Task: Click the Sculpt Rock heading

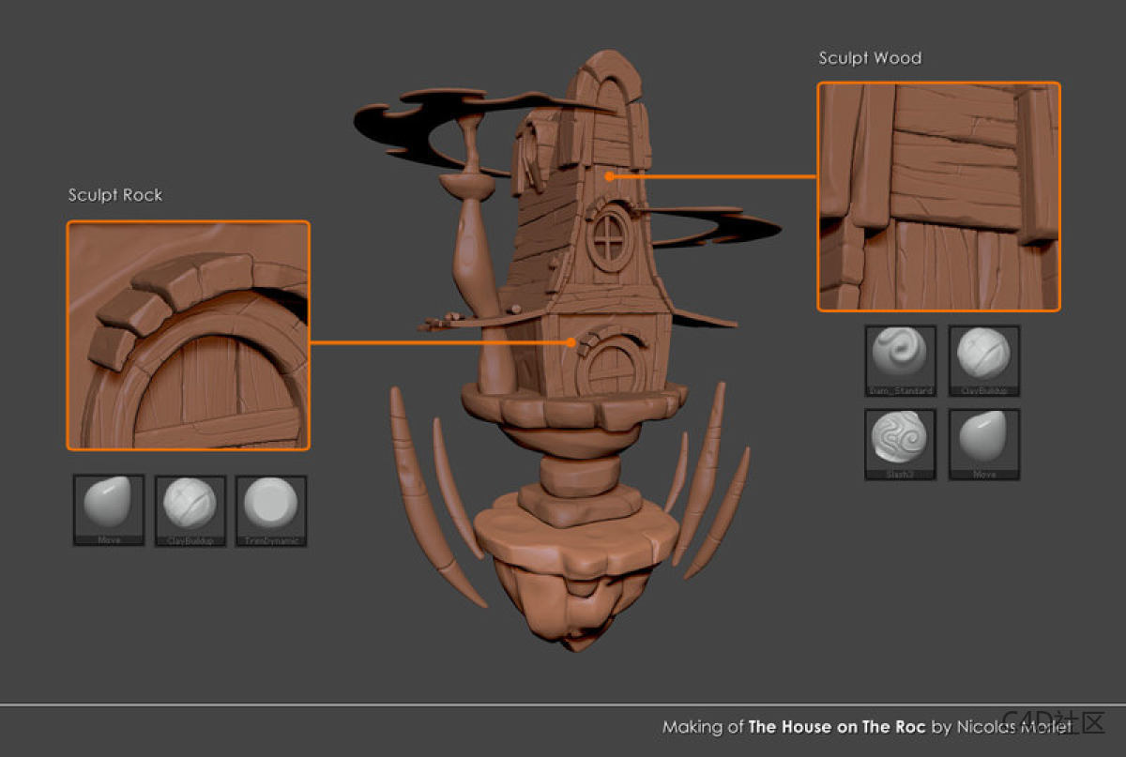Action: pyautogui.click(x=114, y=195)
